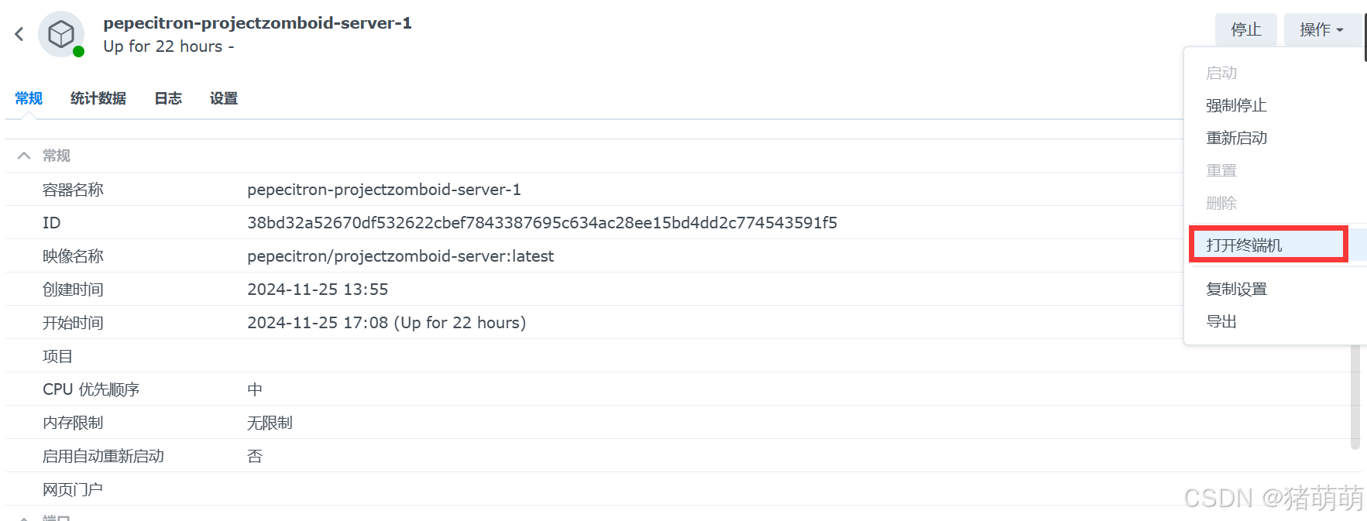Open the 日志 tab

pos(168,98)
